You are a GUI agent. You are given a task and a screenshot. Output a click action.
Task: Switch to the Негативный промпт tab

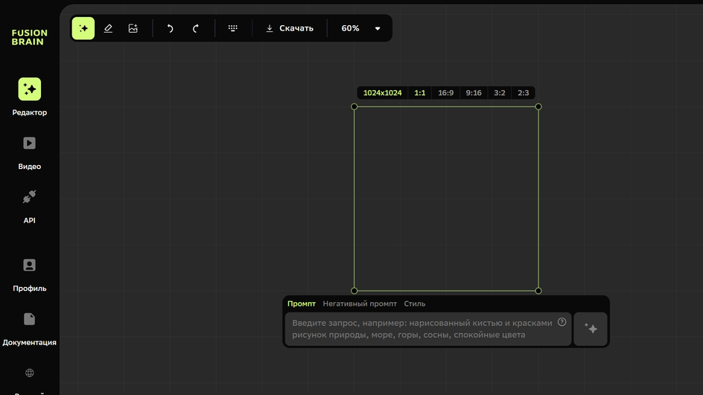pos(360,304)
